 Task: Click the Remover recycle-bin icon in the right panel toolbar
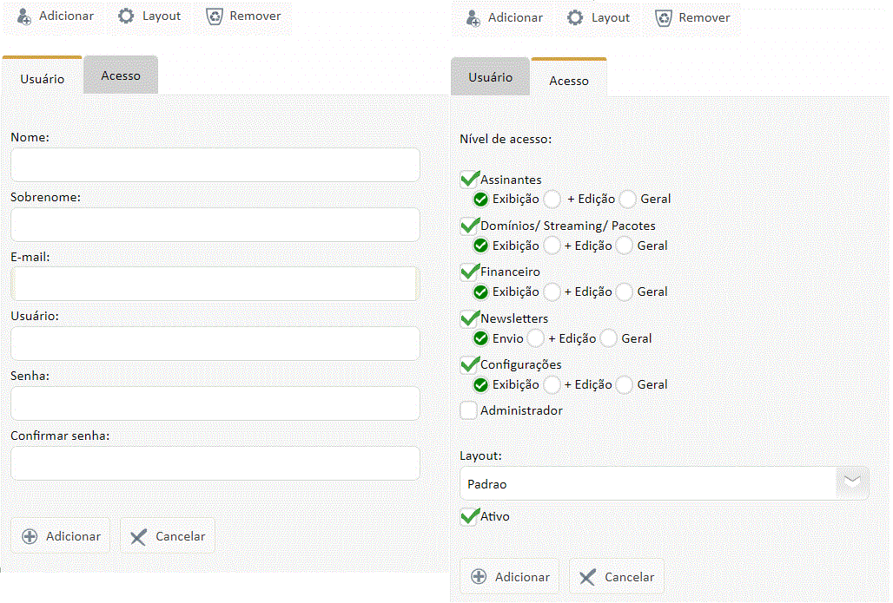pyautogui.click(x=664, y=17)
